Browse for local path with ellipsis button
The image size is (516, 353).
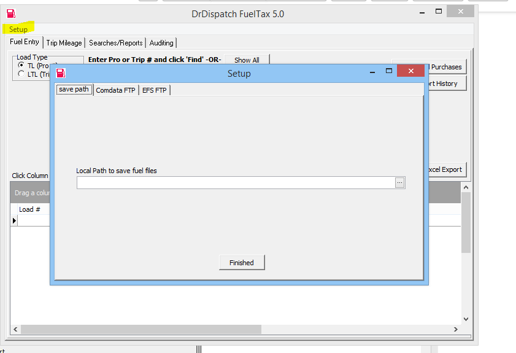[x=399, y=182]
